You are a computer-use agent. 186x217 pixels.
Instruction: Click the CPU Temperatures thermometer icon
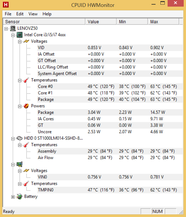coord(26,80)
